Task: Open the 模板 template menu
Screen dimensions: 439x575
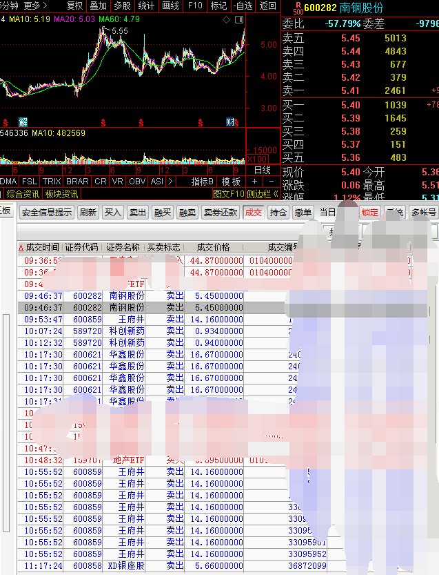Action: 231,182
